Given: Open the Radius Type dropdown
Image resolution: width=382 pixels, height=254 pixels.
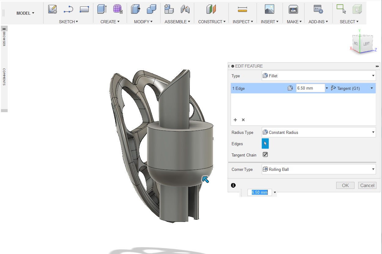Looking at the screenshot, I should tap(319, 132).
